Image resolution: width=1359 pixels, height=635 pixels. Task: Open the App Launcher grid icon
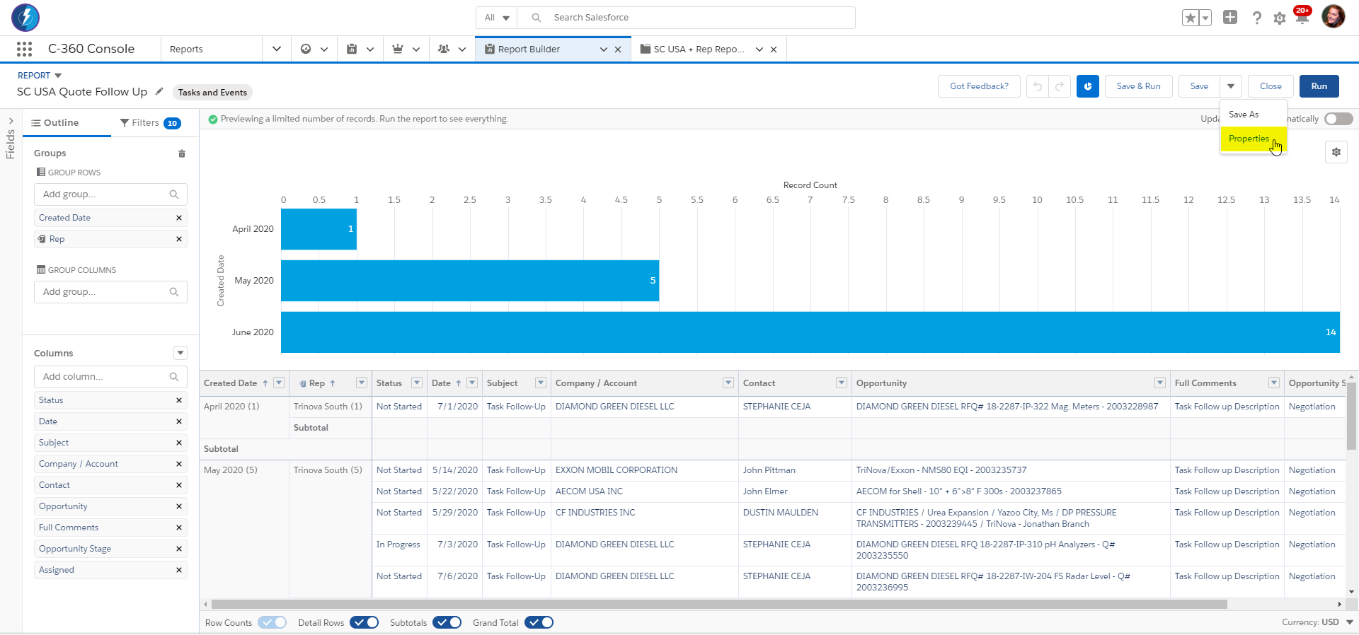point(24,49)
